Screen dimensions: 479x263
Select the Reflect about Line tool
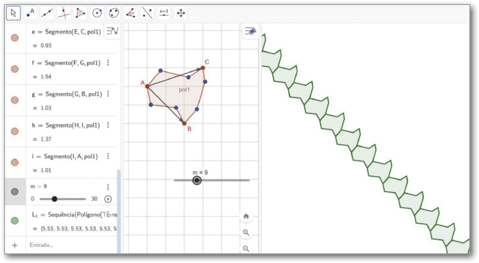tap(147, 13)
